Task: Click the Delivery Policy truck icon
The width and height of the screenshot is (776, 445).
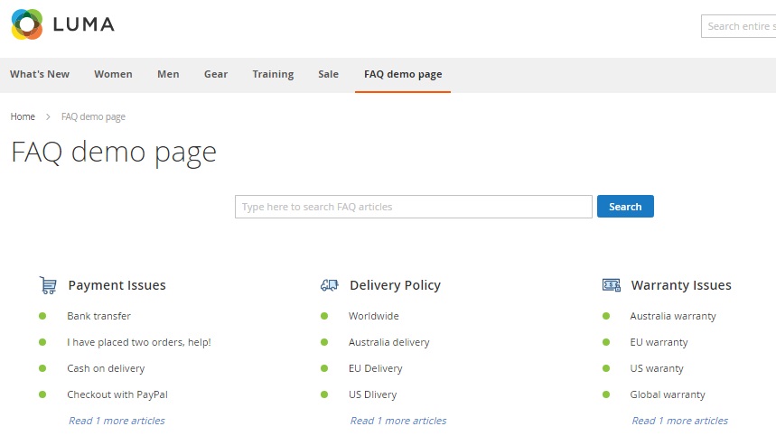Action: pyautogui.click(x=330, y=285)
